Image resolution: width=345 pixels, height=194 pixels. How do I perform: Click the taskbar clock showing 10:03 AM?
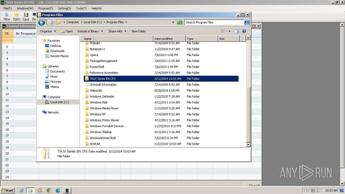[x=331, y=190]
